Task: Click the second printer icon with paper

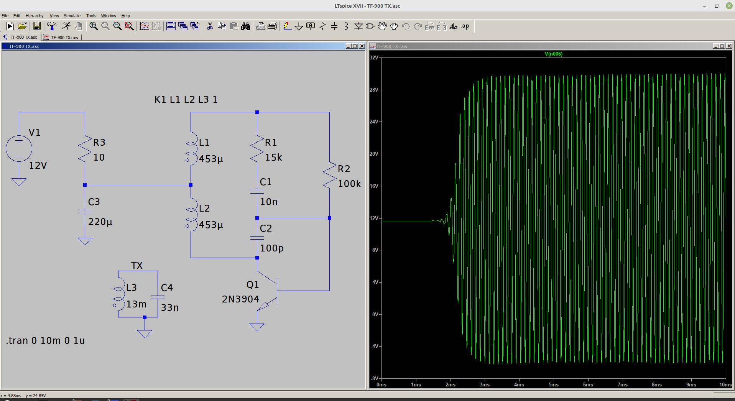Action: 272,26
